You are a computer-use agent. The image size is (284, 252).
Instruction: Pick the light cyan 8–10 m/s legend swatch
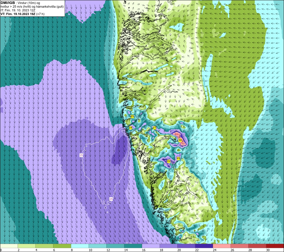[80, 246]
